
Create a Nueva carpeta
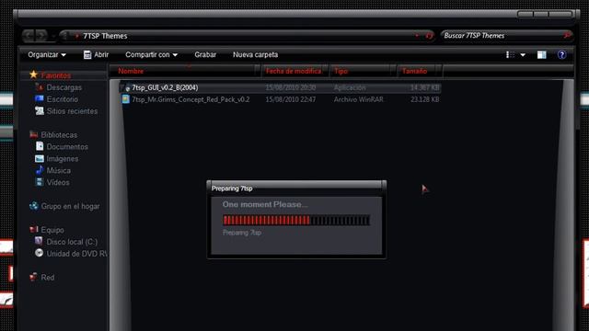[x=256, y=55]
